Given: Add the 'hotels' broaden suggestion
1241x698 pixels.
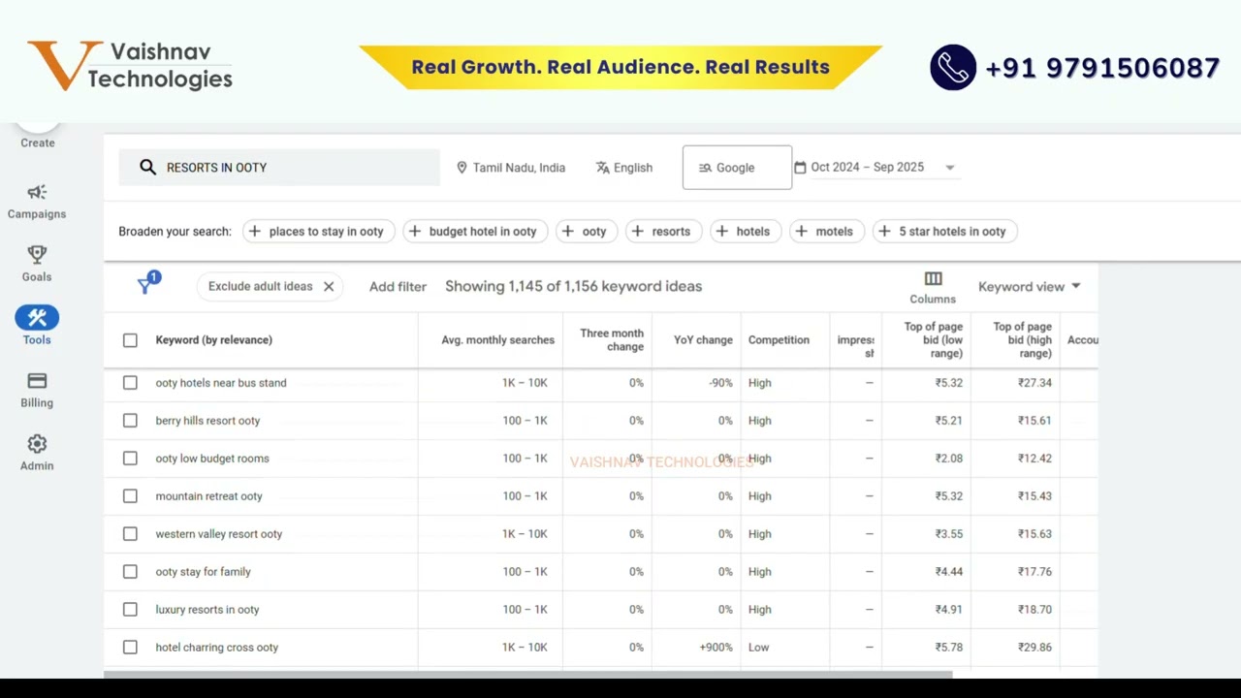Looking at the screenshot, I should [x=746, y=231].
